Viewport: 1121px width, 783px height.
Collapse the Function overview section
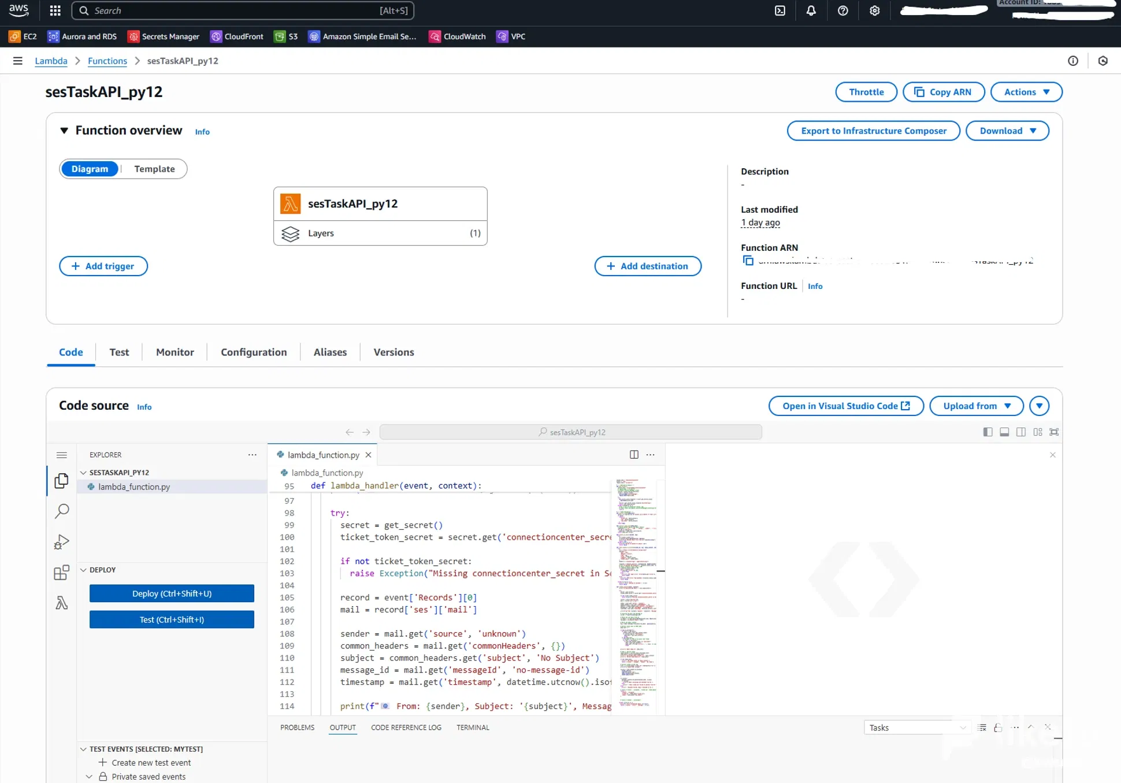(64, 131)
